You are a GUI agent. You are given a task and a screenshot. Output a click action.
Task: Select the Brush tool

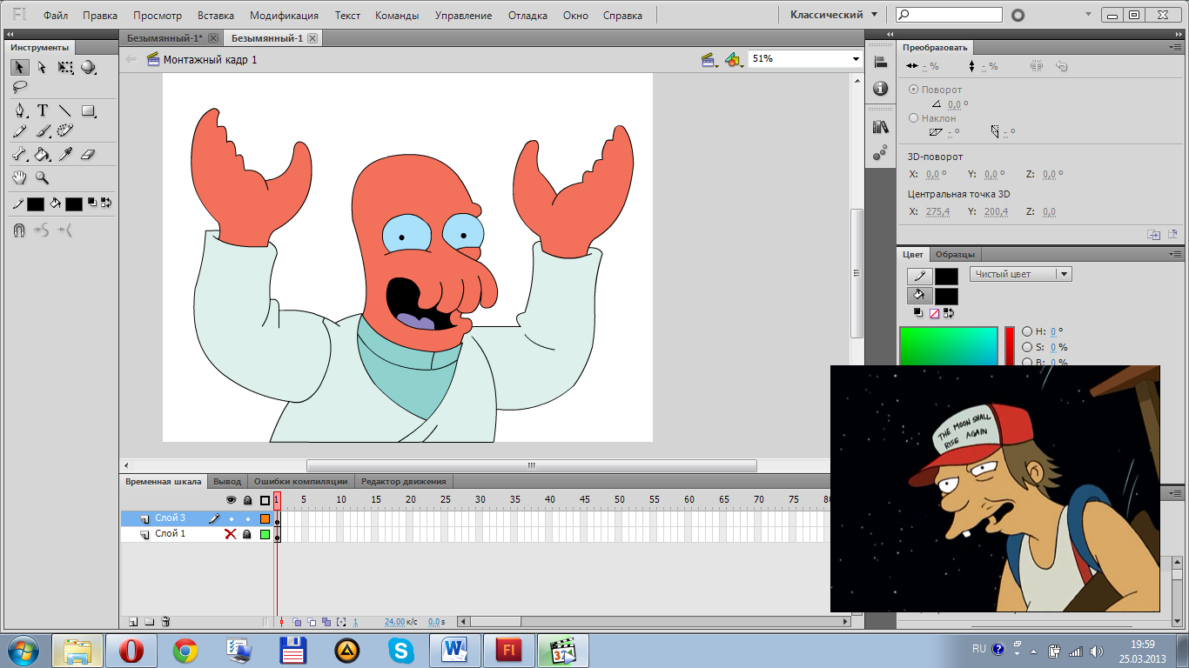click(x=42, y=131)
